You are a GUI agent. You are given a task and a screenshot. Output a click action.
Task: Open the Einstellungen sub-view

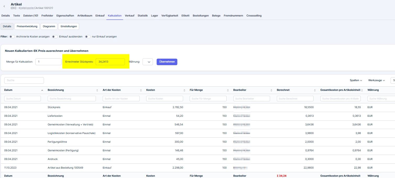pyautogui.click(x=69, y=26)
